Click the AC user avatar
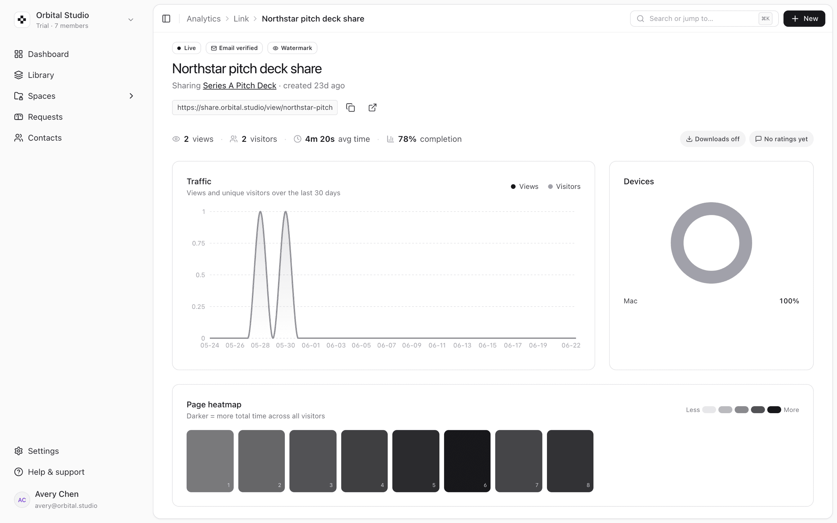 22,500
